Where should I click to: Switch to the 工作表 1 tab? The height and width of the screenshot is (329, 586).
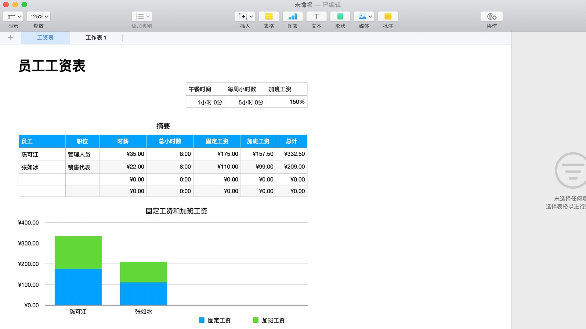click(x=96, y=37)
